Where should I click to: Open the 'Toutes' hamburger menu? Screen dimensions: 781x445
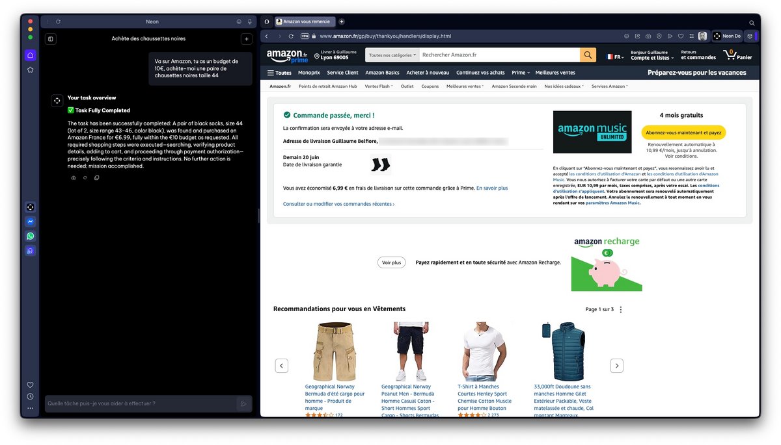[x=280, y=73]
